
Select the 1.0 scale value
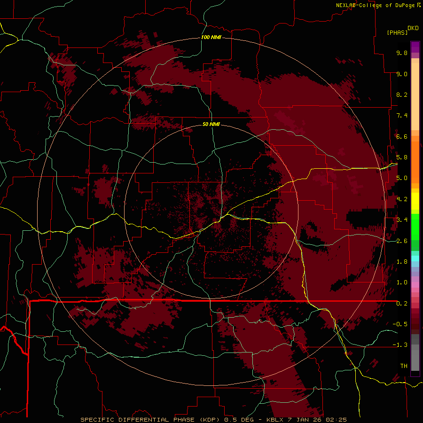pos(402,282)
